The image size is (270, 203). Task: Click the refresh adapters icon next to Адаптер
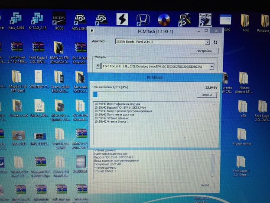[x=215, y=42]
